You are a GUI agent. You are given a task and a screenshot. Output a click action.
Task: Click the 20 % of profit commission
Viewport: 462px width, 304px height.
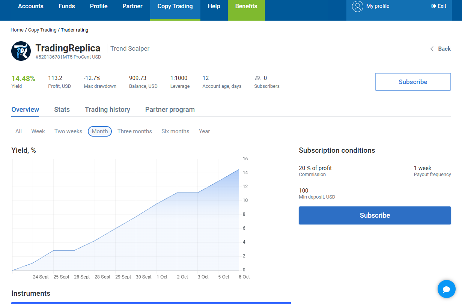[x=315, y=168]
